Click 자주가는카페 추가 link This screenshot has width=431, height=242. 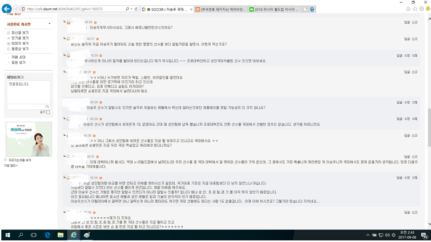(20, 160)
